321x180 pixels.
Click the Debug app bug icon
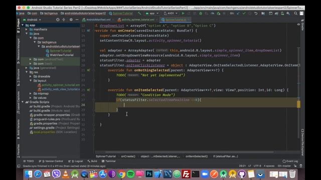pyautogui.click(x=201, y=13)
